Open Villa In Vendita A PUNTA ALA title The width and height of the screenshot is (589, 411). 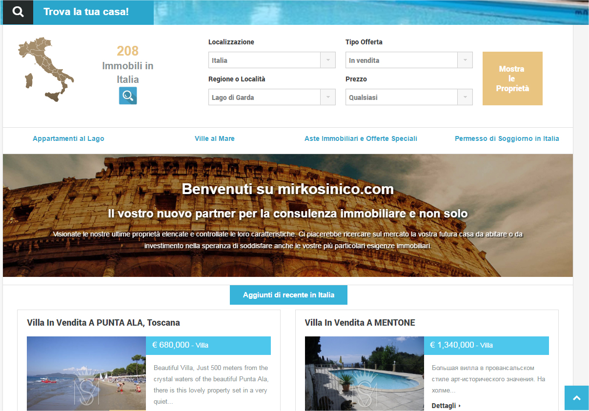tap(103, 323)
